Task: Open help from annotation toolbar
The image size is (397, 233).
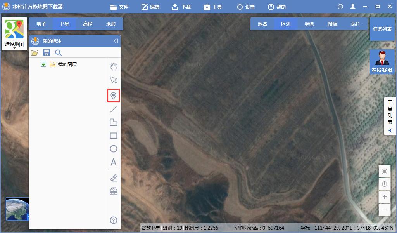Action: pyautogui.click(x=114, y=220)
